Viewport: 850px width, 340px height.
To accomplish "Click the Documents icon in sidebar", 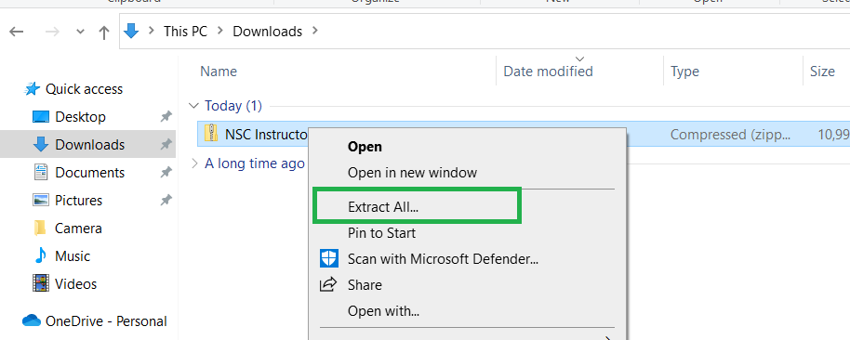I will point(41,173).
